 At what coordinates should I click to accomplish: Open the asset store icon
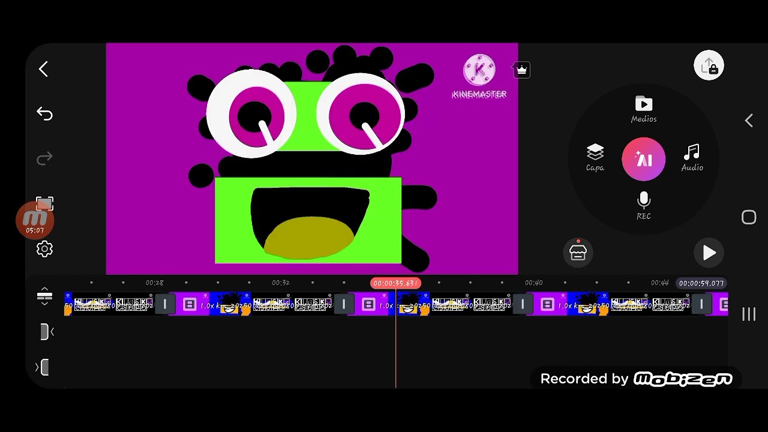point(578,252)
